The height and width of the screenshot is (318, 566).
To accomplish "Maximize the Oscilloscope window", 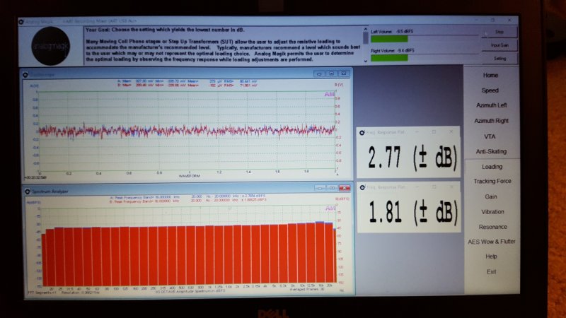I will 331,74.
